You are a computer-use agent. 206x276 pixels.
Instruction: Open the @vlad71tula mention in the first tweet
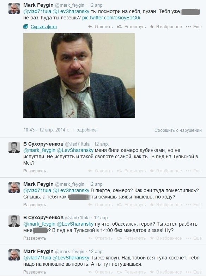coord(37,11)
